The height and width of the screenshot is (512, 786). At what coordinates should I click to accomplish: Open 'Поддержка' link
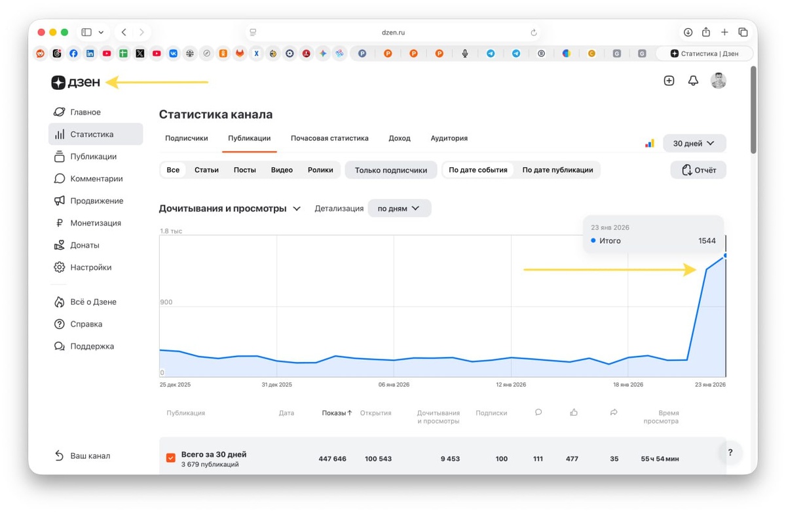click(96, 346)
